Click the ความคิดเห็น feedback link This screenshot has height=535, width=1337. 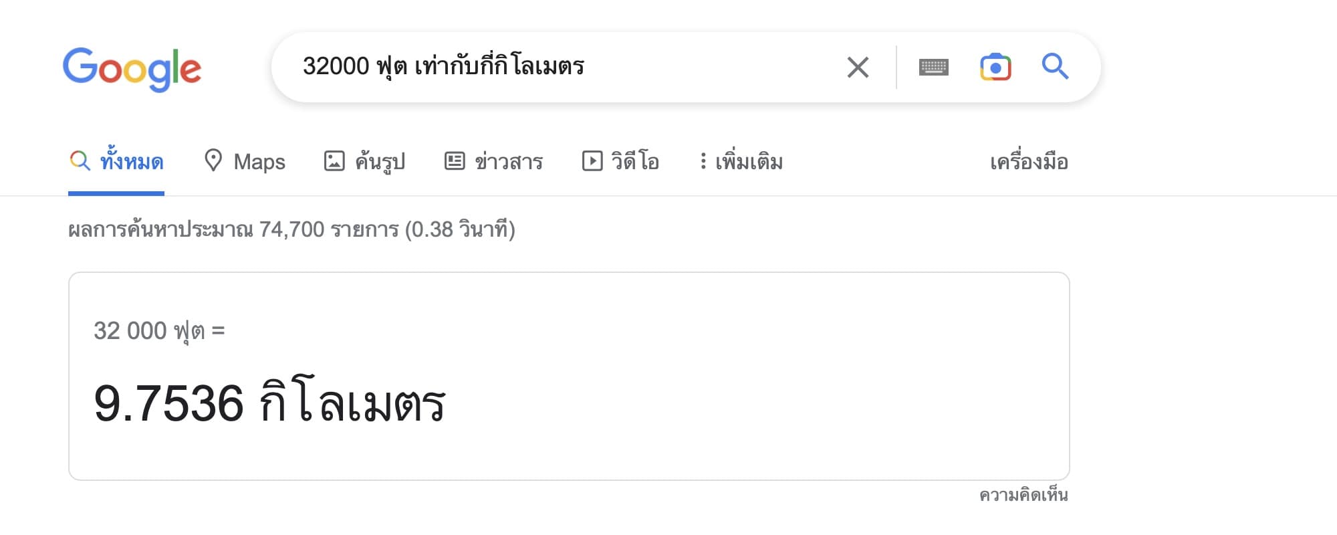[1023, 496]
